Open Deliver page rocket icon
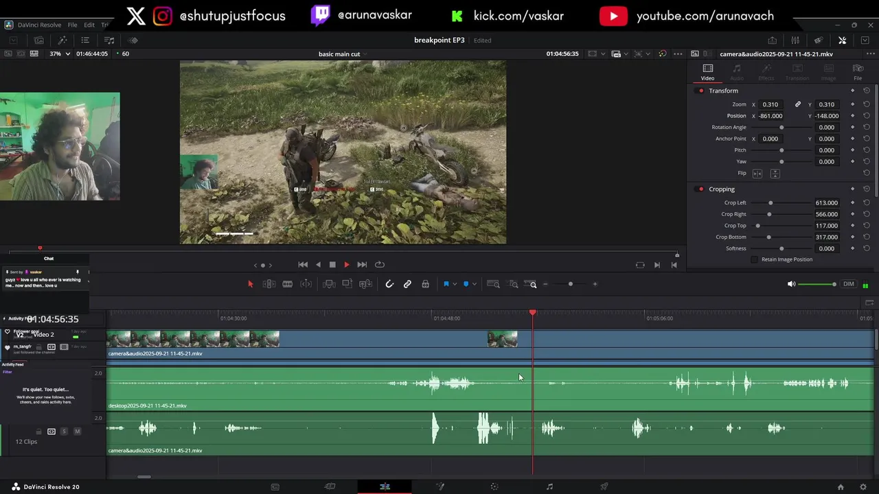The width and height of the screenshot is (879, 494). click(x=604, y=486)
